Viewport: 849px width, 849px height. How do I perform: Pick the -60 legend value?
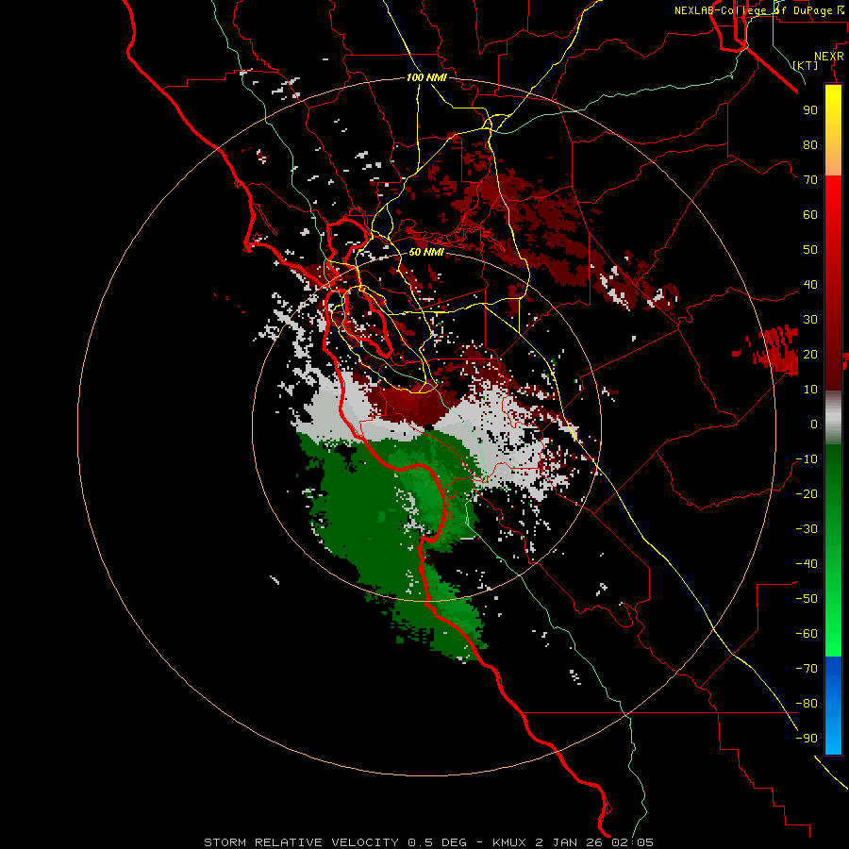click(807, 634)
